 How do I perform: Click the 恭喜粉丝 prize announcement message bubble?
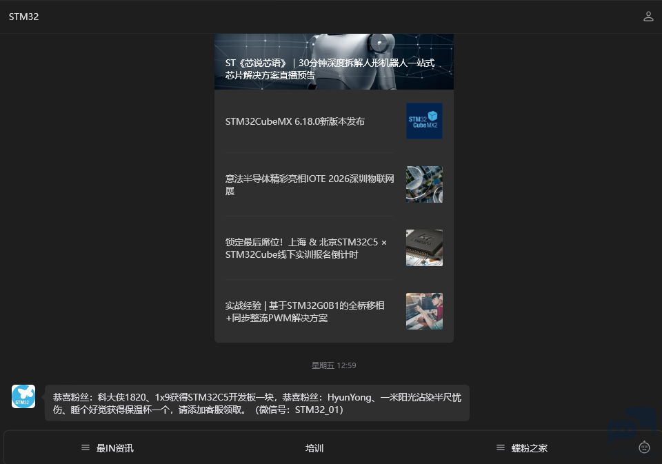coord(257,403)
